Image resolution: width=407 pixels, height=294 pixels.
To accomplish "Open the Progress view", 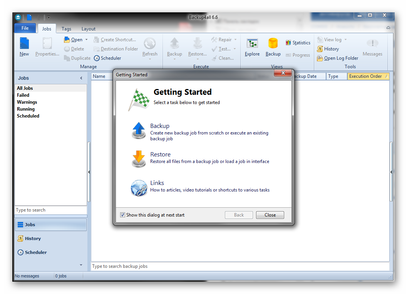I will click(x=298, y=55).
